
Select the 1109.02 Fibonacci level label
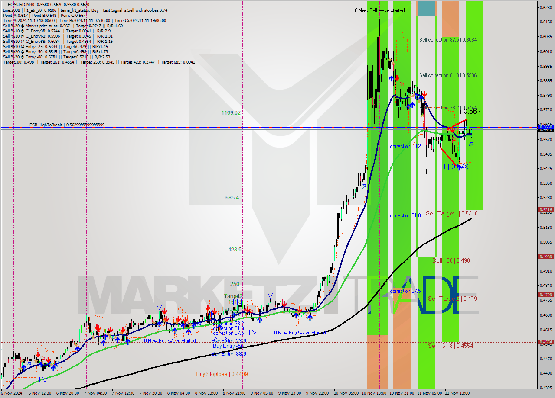231,112
